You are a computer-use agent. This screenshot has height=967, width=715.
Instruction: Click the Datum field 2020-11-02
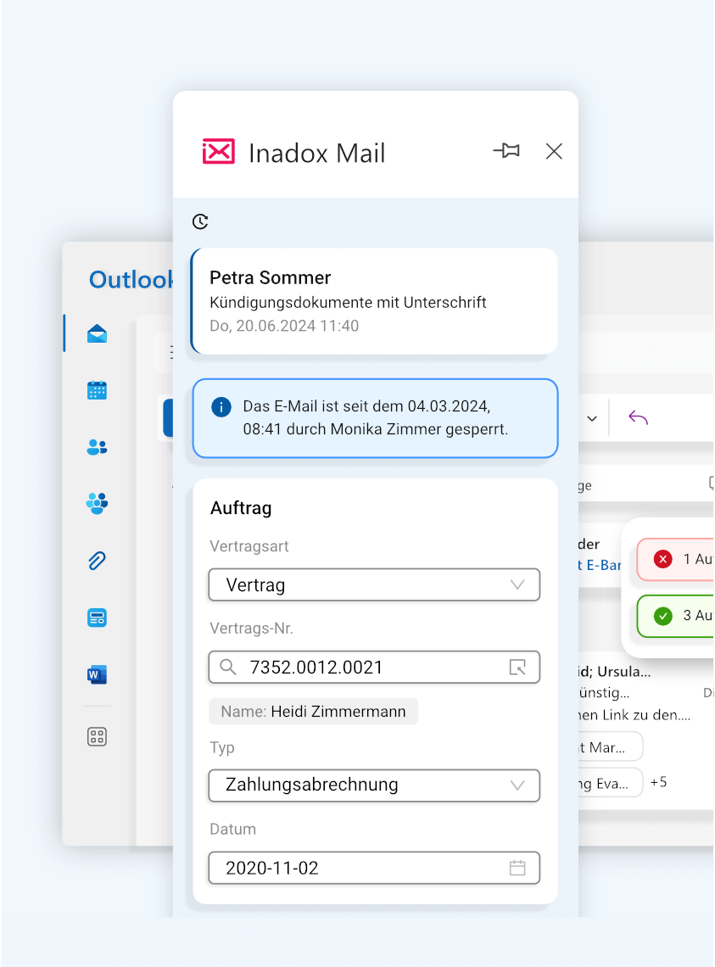375,868
